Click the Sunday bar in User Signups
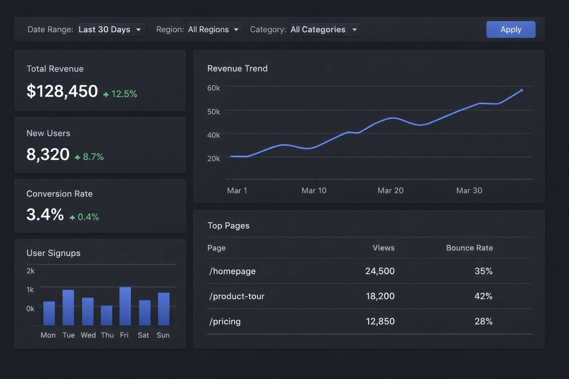 tap(164, 309)
